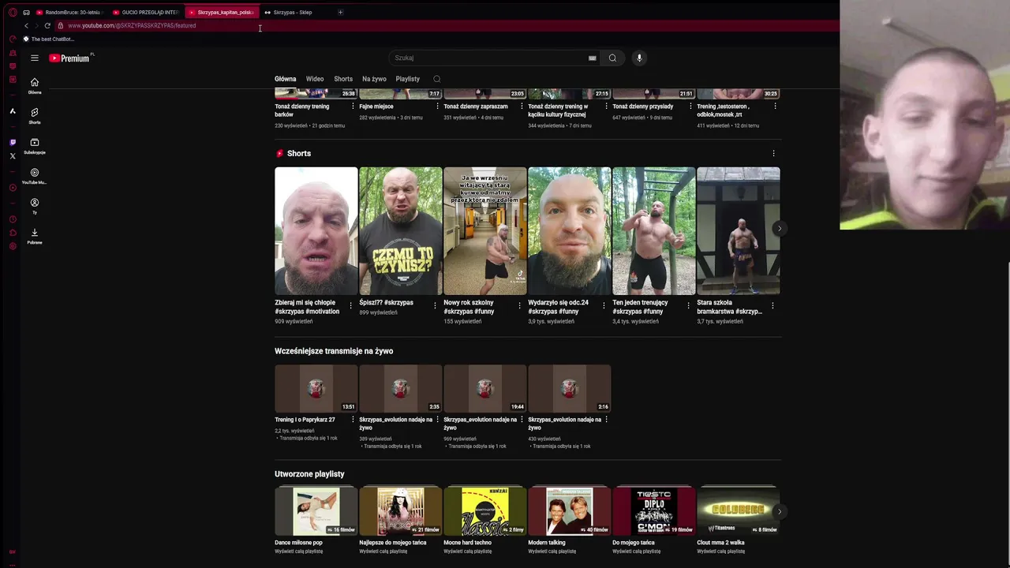Open Twitch in the Opera sidebar
1010x568 pixels.
pyautogui.click(x=13, y=143)
